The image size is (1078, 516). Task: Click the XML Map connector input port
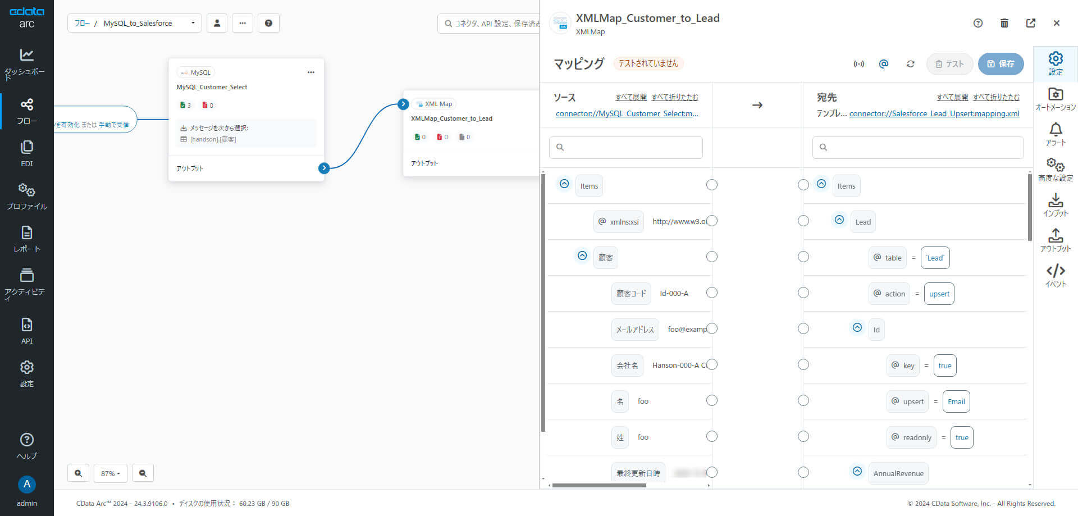pos(403,104)
